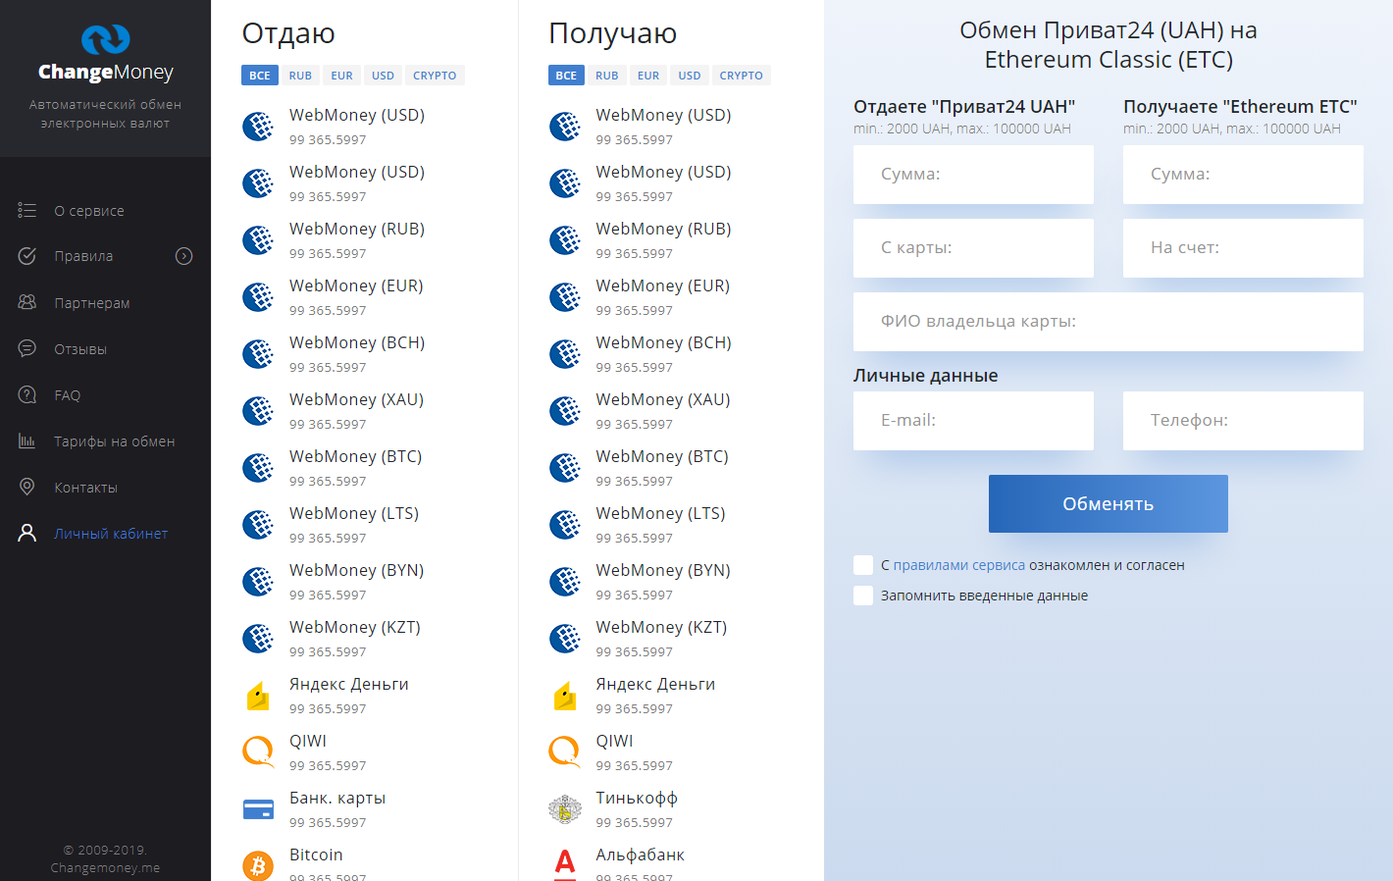
Task: Focus the E-mail input field
Action: [x=973, y=421]
